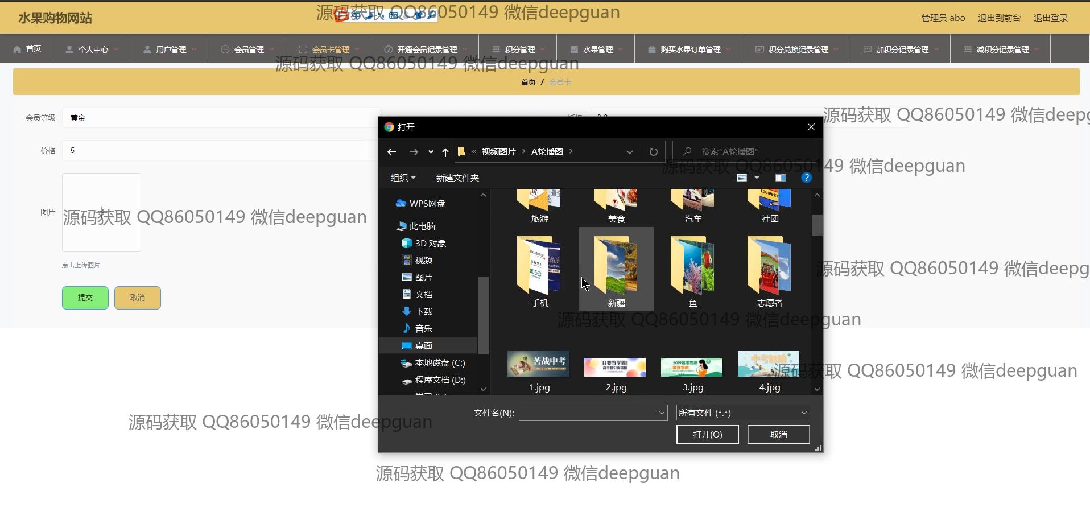Image resolution: width=1090 pixels, height=528 pixels.
Task: Open the 水果管理 navigation menu
Action: 597,49
